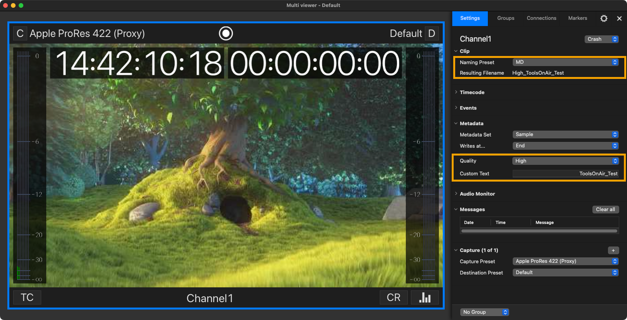
Task: Expand the Timecode section
Action: coord(456,92)
